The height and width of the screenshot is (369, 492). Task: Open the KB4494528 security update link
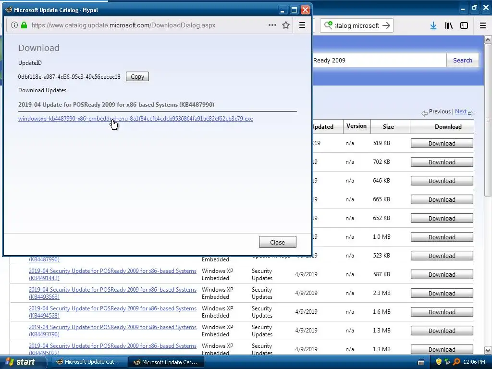112,312
